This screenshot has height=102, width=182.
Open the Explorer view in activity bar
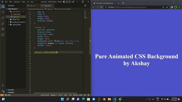pyautogui.click(x=3, y=7)
